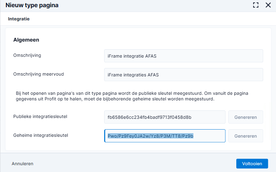Click the explanatory text about publieke sleutel
The image size is (276, 172).
(x=132, y=96)
